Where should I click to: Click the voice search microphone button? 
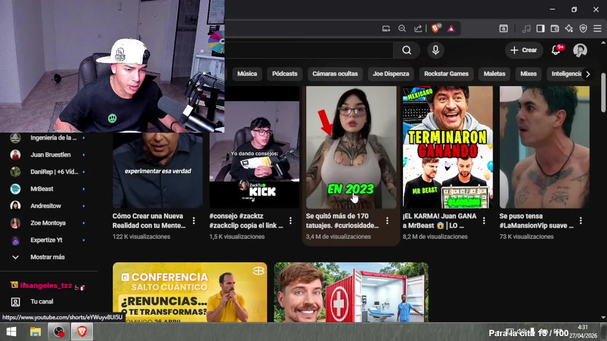click(x=435, y=50)
